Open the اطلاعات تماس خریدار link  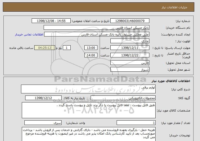(29, 34)
